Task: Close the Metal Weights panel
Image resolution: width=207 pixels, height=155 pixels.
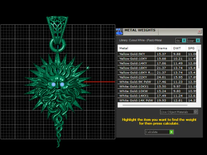Action: [x=199, y=31]
